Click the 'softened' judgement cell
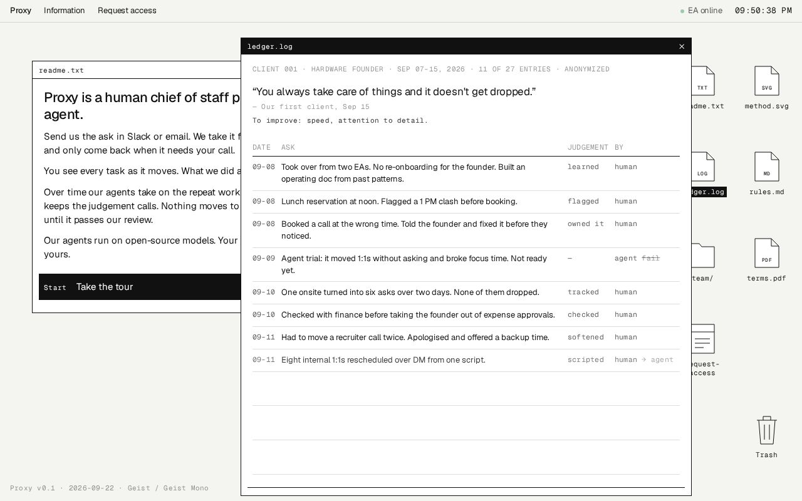The height and width of the screenshot is (501, 802). [586, 338]
